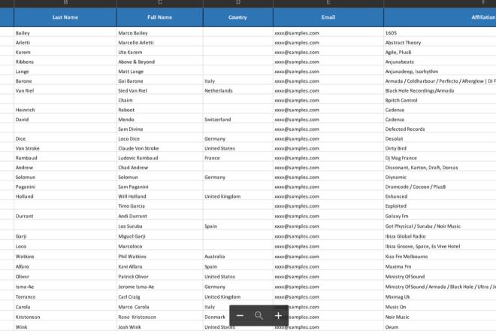This screenshot has height=331, width=496.
Task: Click the France country cell
Action: [x=238, y=158]
